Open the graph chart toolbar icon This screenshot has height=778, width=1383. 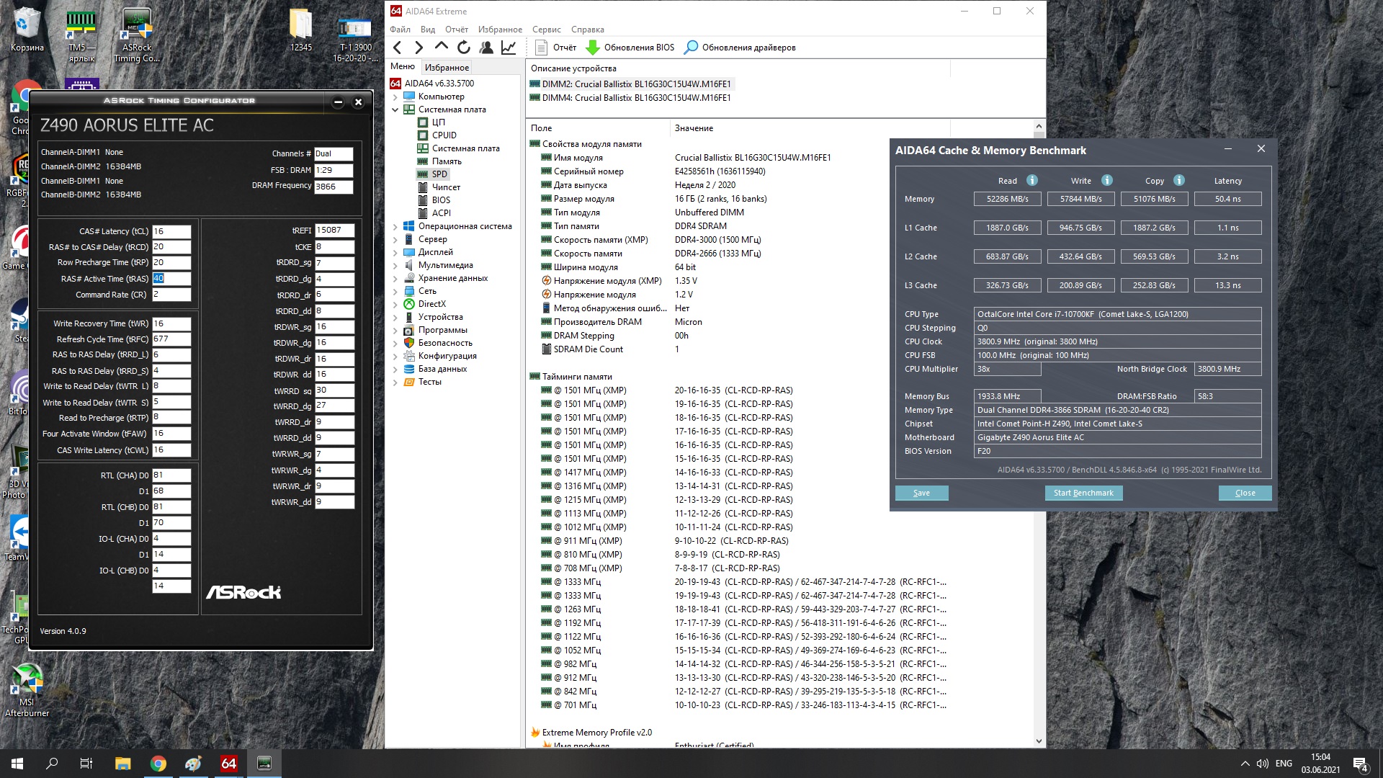pyautogui.click(x=509, y=48)
